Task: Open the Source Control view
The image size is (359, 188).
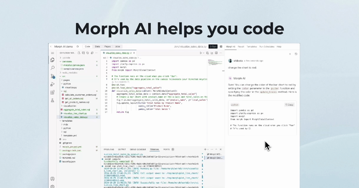Action: (x=52, y=76)
